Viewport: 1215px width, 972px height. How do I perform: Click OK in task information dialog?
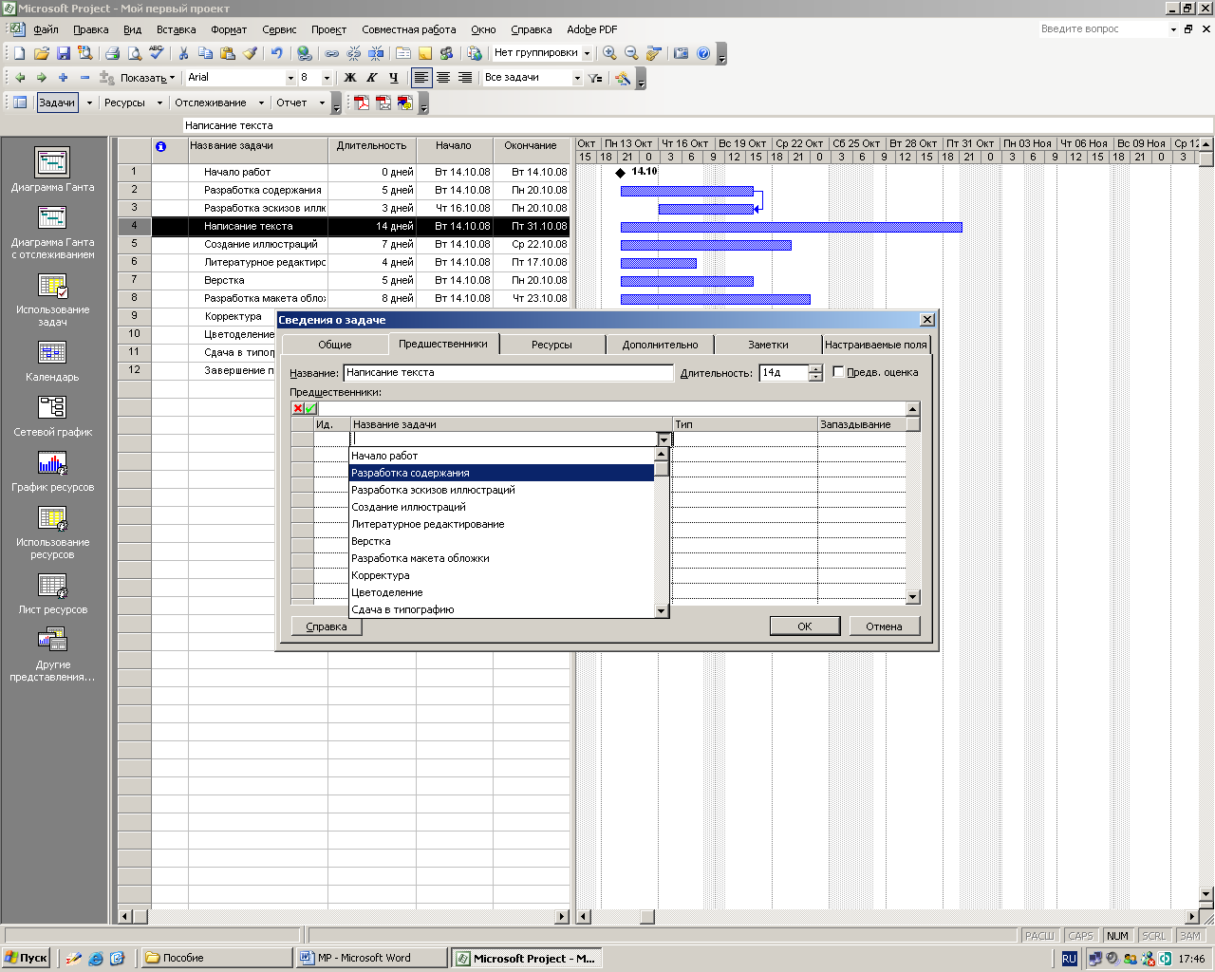(x=805, y=626)
